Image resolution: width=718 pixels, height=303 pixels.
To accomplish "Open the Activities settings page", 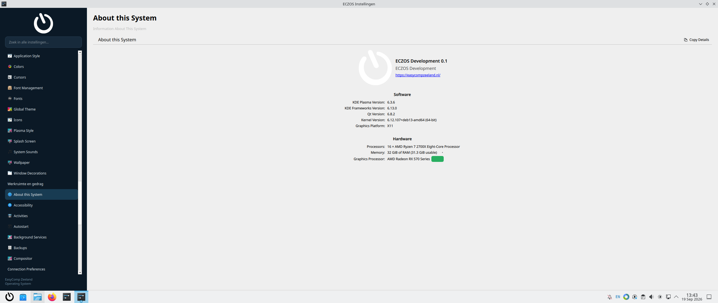I will coord(41,216).
